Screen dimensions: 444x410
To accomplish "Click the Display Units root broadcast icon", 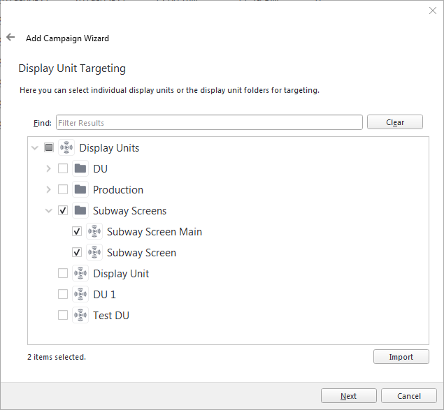I will pos(66,147).
